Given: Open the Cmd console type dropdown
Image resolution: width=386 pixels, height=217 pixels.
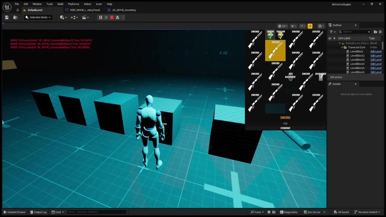Looking at the screenshot, I should click(58, 212).
